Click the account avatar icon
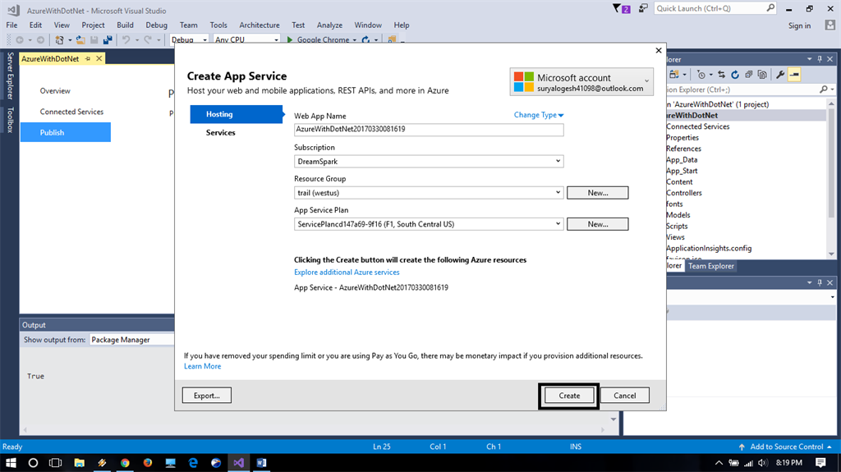The width and height of the screenshot is (841, 472). pos(830,25)
